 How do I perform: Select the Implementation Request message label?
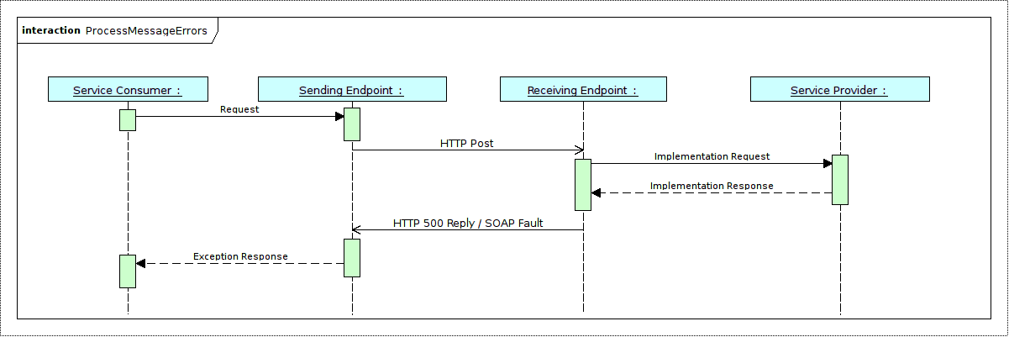coord(712,156)
